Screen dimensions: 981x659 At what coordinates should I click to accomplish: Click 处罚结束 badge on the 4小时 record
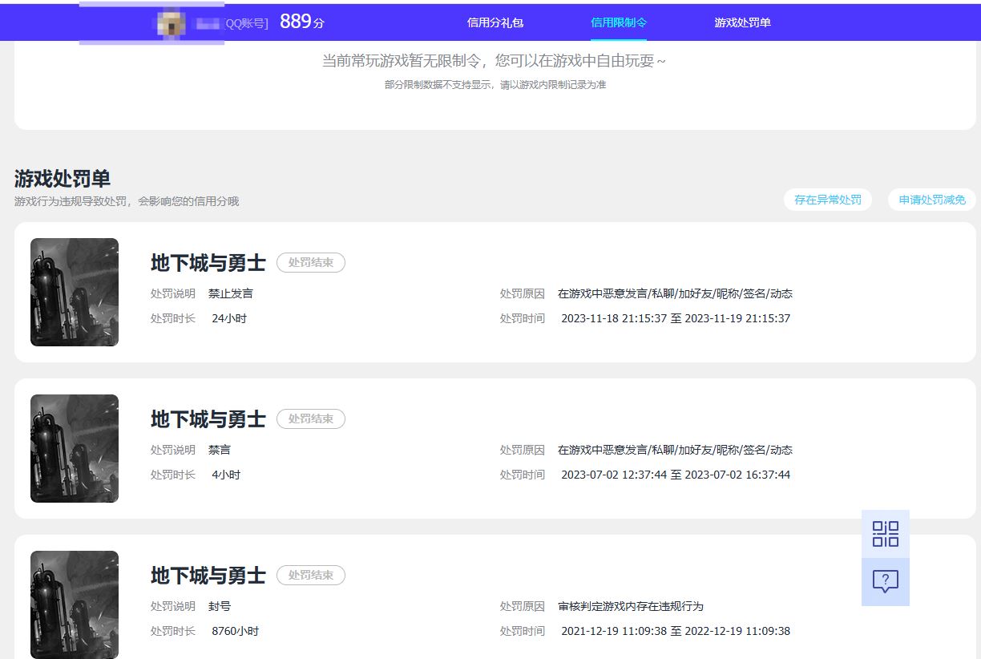310,418
